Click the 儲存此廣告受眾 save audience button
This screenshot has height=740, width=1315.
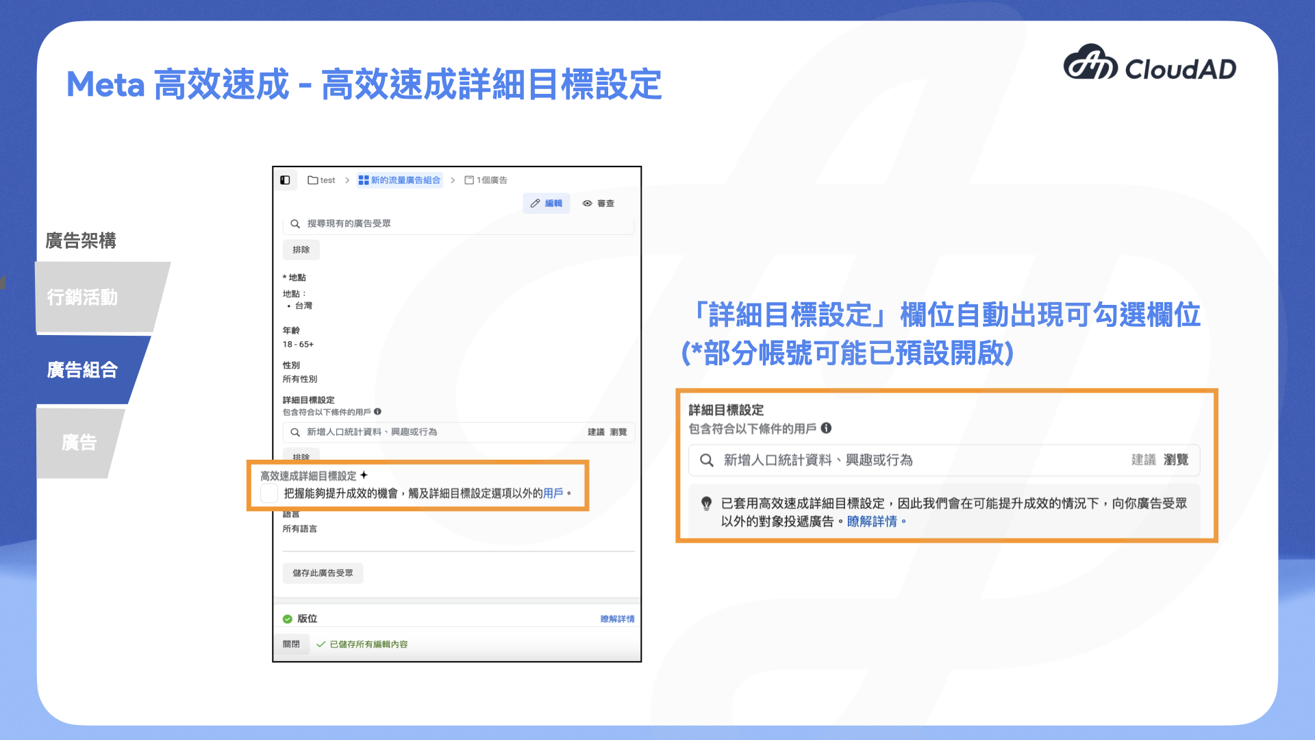click(x=323, y=573)
